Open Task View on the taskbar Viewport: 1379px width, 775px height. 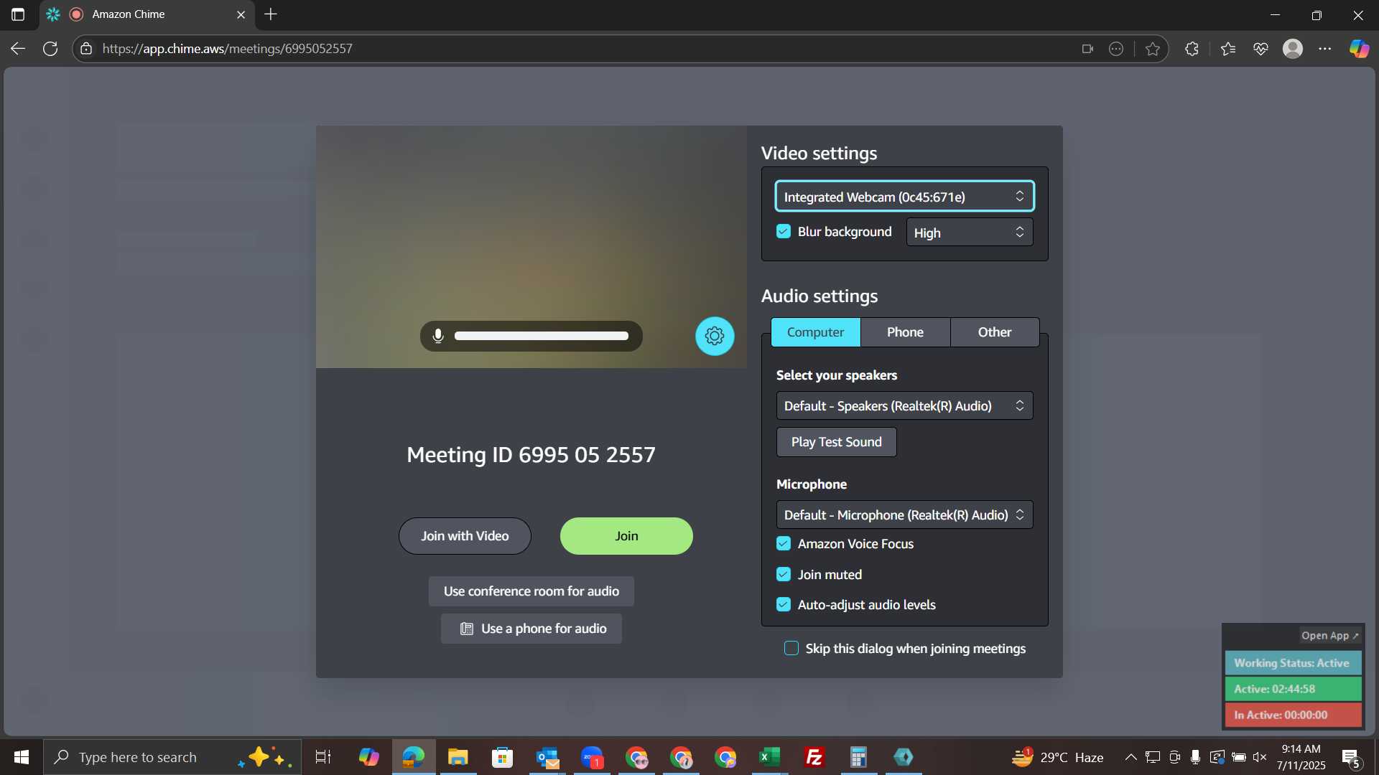click(323, 757)
